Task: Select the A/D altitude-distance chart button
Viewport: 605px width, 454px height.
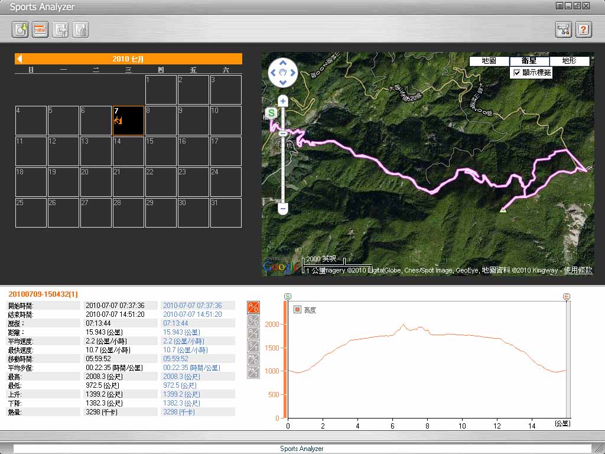Action: click(253, 307)
